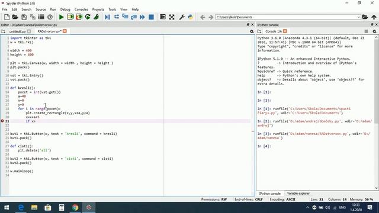Open working directory path dropdown
The width and height of the screenshot is (379, 213).
358,17
